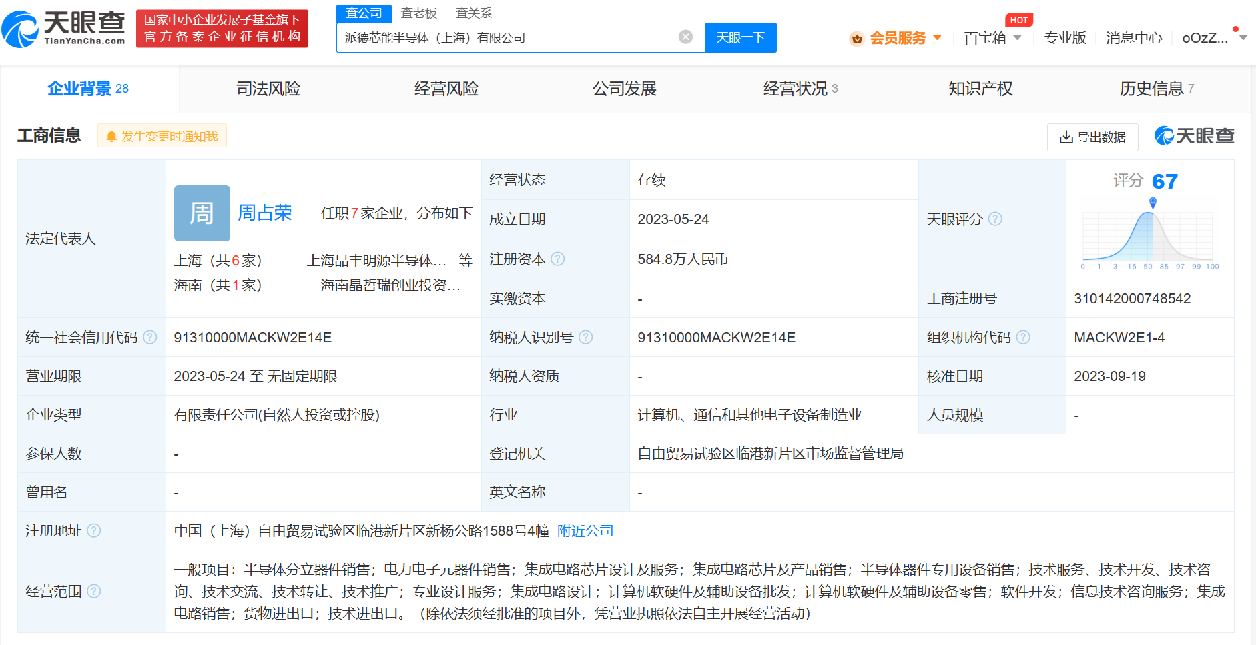Select 成立日期 value 2023-05-24
This screenshot has height=645, width=1256.
(673, 219)
